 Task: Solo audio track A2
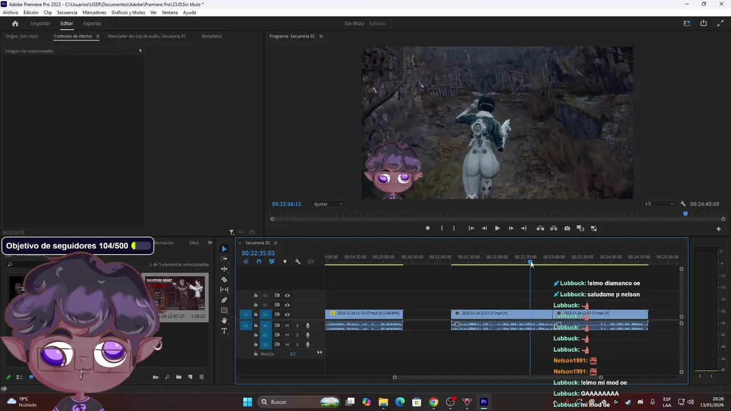[297, 335]
